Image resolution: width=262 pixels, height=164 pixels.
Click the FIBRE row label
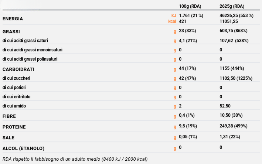[9, 116]
